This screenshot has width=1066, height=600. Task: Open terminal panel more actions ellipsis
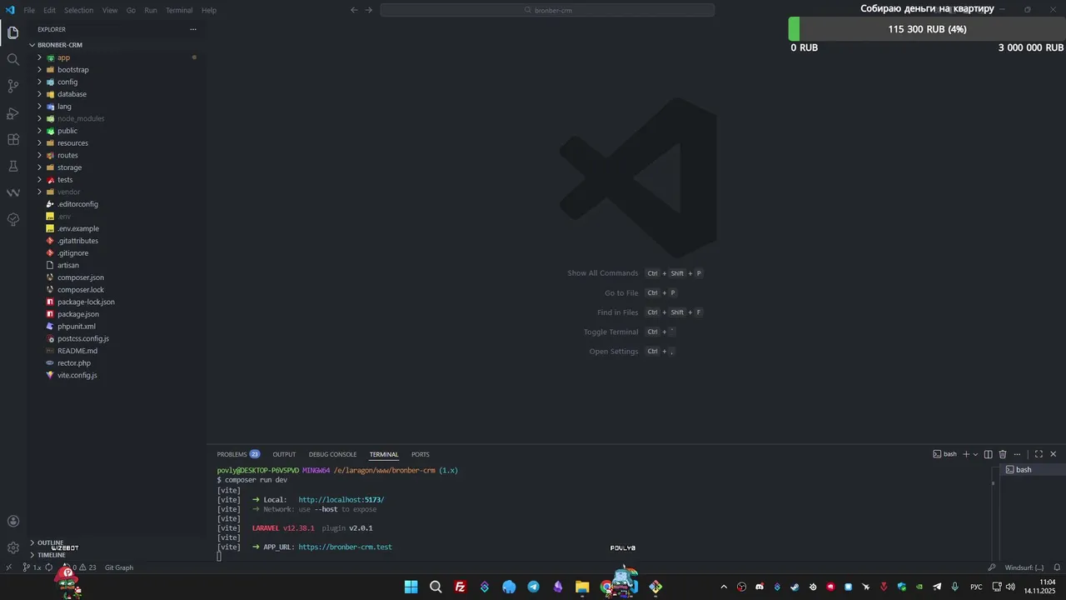1017,454
